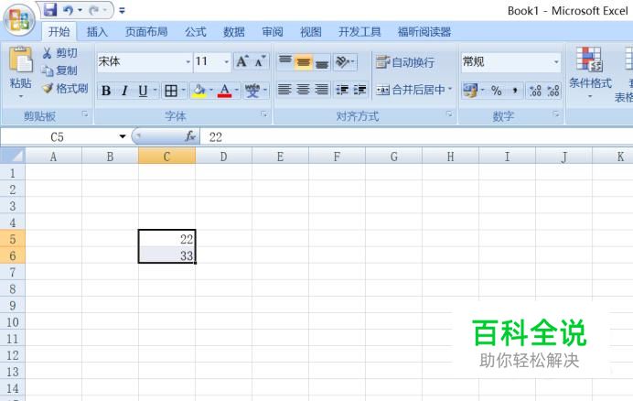Viewport: 633px width, 401px height.
Task: Open the 页面布局 tab
Action: [x=146, y=31]
